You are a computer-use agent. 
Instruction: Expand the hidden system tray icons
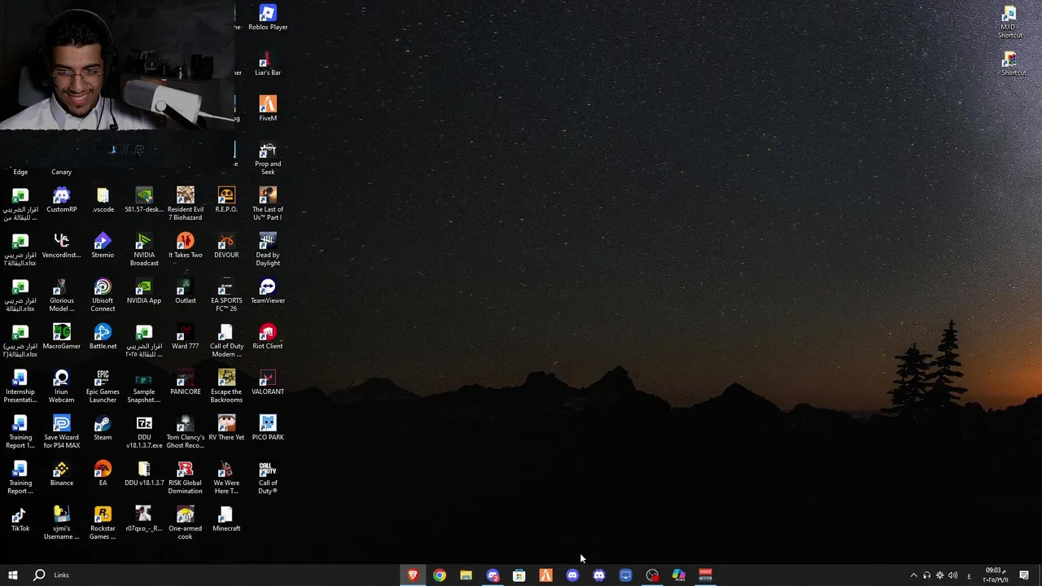[913, 575]
